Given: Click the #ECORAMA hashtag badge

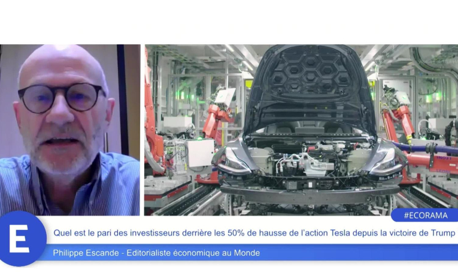Looking at the screenshot, I should [424, 215].
